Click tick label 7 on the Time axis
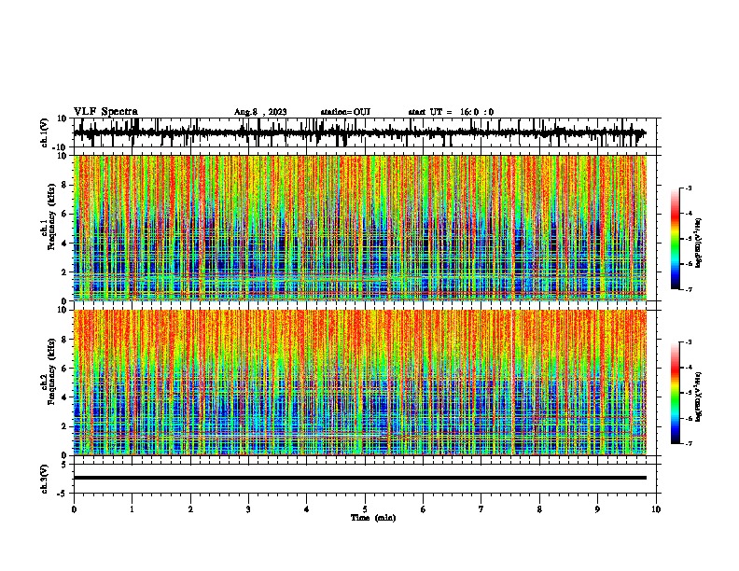 click(481, 509)
